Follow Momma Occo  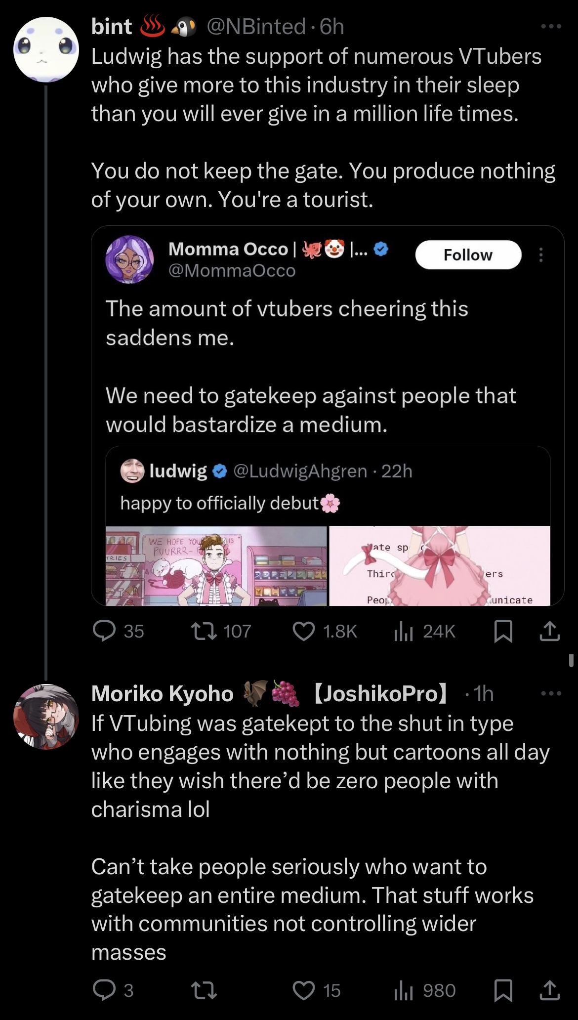click(468, 255)
